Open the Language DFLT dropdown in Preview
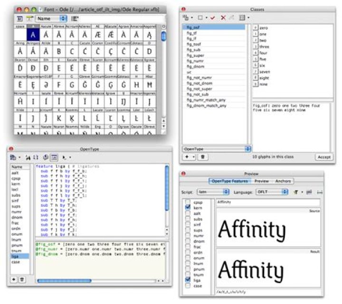This screenshot has height=304, width=342. [272, 192]
